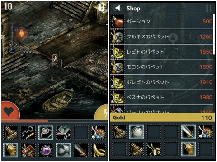Select the round silver shield in shop inventory
The width and height of the screenshot is (217, 162).
tap(137, 131)
